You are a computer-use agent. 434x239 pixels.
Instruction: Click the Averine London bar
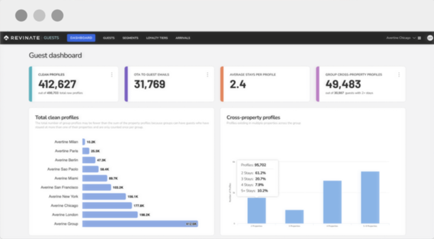[x=110, y=215]
